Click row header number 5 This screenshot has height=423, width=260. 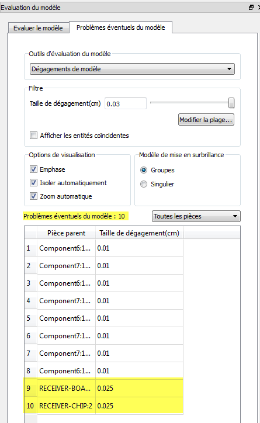point(30,318)
